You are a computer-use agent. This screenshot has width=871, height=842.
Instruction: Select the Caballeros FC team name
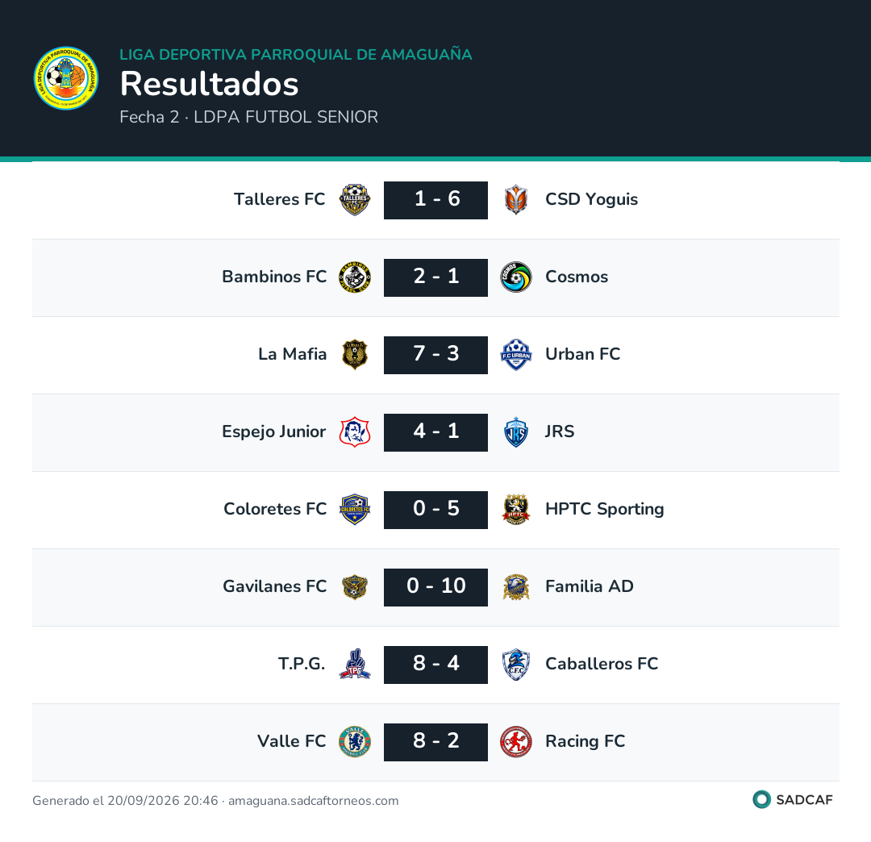pos(602,664)
